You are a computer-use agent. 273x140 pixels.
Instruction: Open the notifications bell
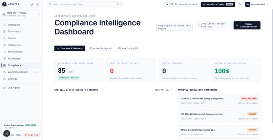tap(31, 4)
